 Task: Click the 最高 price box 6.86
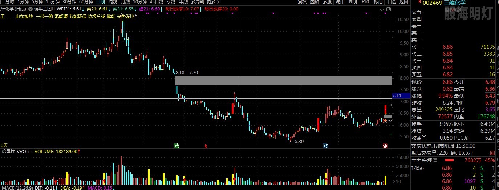(490, 89)
